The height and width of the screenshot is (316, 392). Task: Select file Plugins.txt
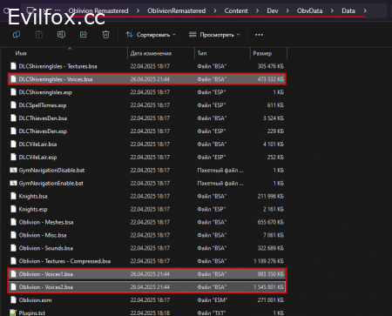coord(147,313)
